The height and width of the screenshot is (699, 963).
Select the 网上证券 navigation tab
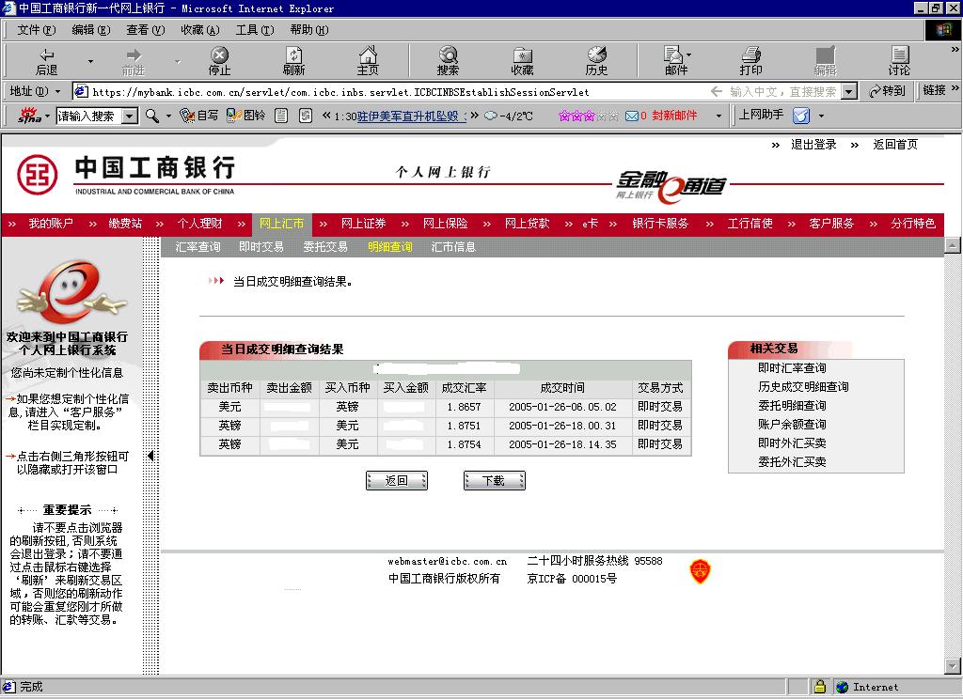point(363,224)
